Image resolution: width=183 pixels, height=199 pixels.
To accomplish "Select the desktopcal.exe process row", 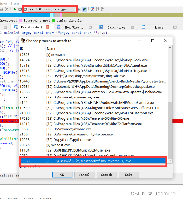I will (93, 87).
